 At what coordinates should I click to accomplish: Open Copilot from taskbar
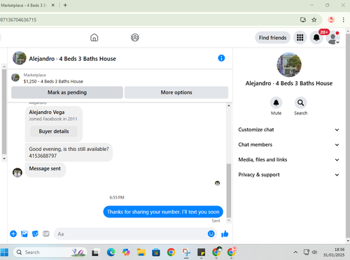pyautogui.click(x=126, y=252)
